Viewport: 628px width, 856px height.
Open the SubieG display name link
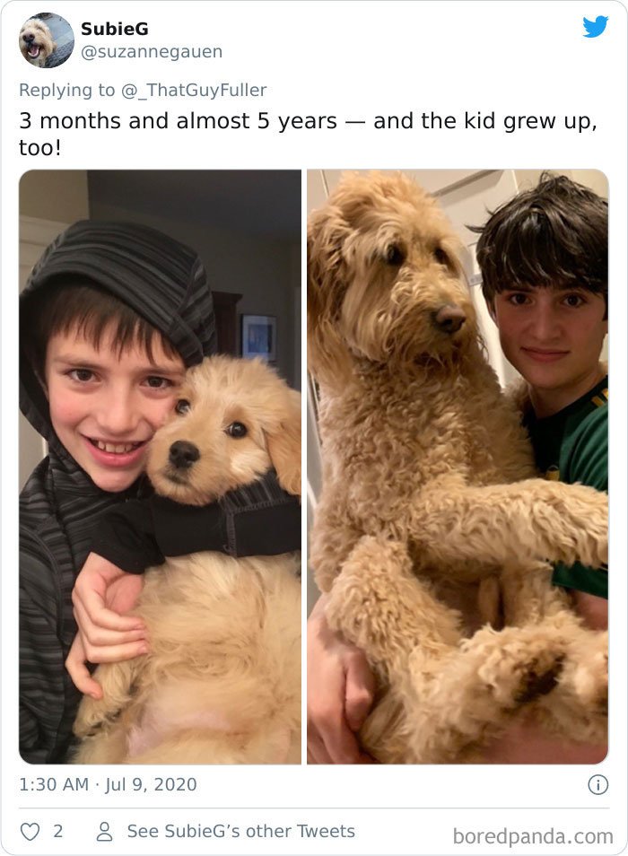(x=115, y=29)
